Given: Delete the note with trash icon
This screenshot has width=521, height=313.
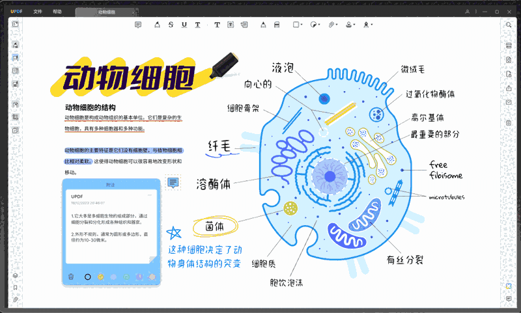Looking at the screenshot, I should 71,277.
